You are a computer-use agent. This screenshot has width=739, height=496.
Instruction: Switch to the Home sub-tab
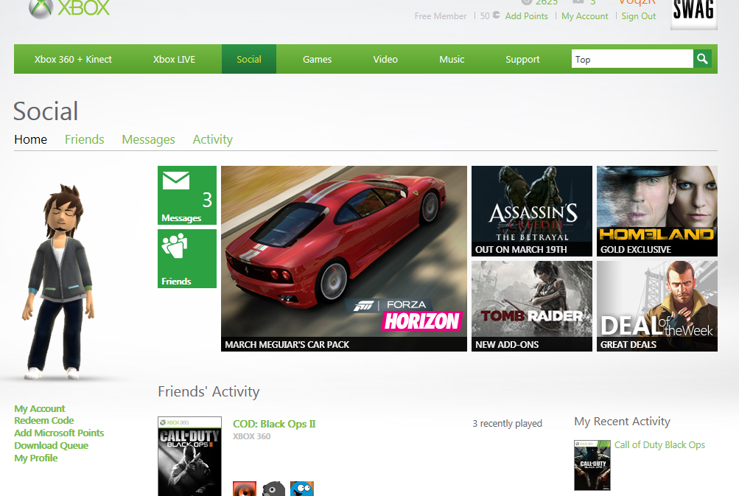pyautogui.click(x=31, y=139)
